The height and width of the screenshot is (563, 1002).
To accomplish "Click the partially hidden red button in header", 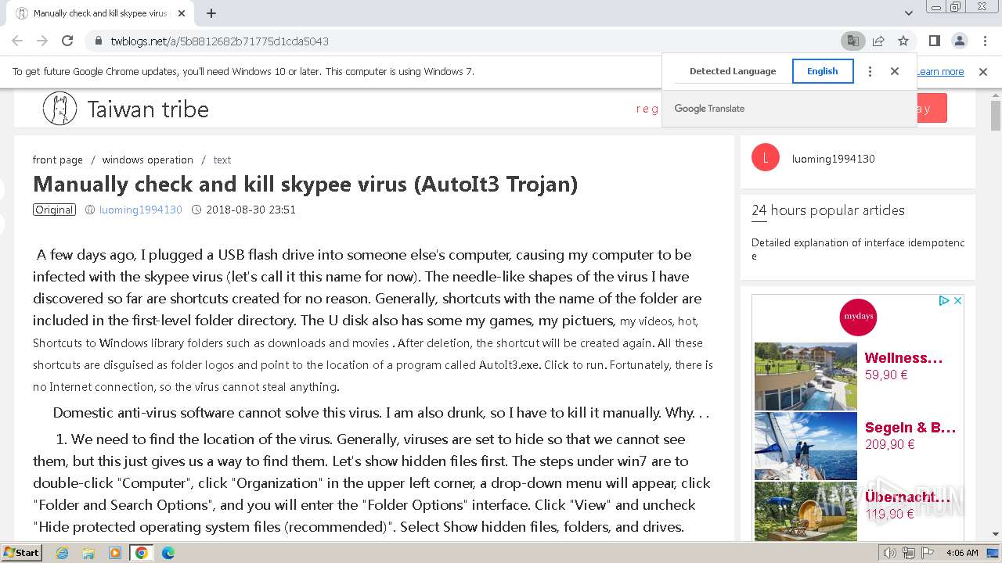I will click(932, 108).
